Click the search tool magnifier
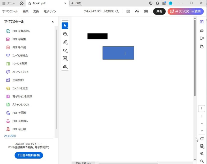This screenshot has width=207, height=164. (117, 11)
